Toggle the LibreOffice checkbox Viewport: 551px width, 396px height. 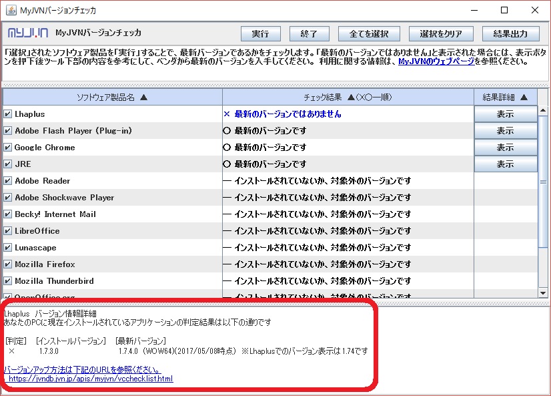pos(8,231)
